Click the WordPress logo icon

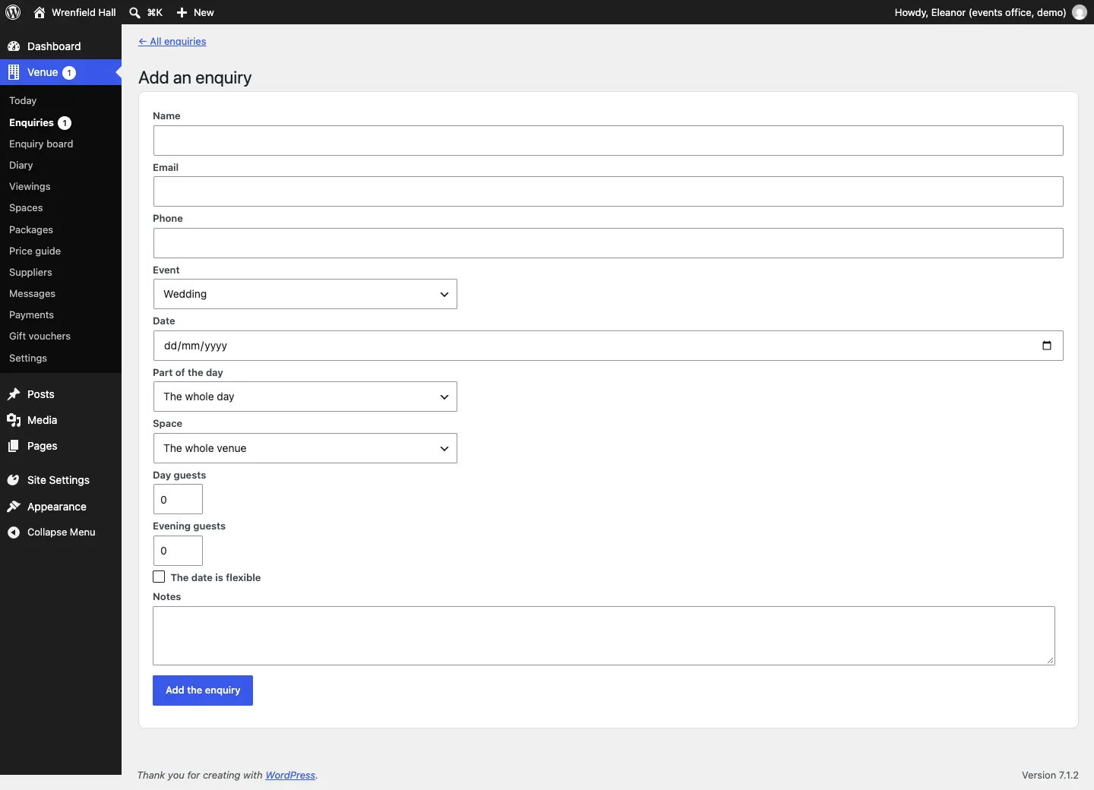[13, 12]
